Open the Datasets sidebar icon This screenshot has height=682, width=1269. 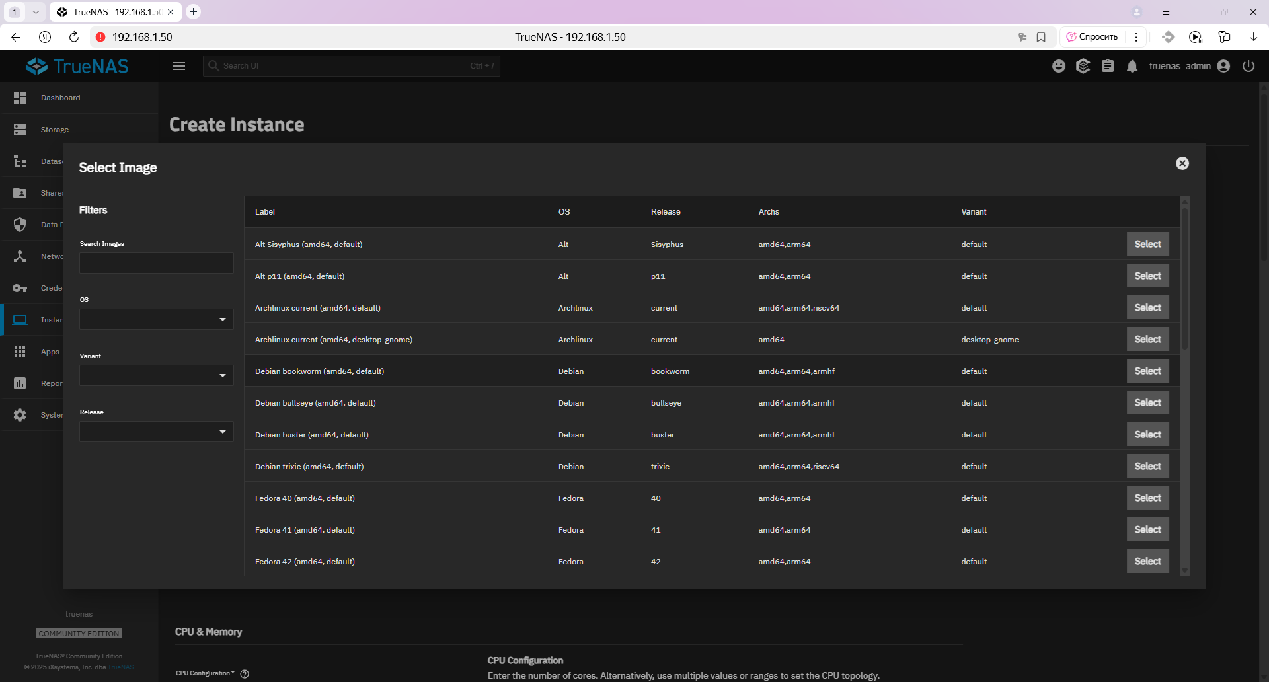tap(20, 161)
